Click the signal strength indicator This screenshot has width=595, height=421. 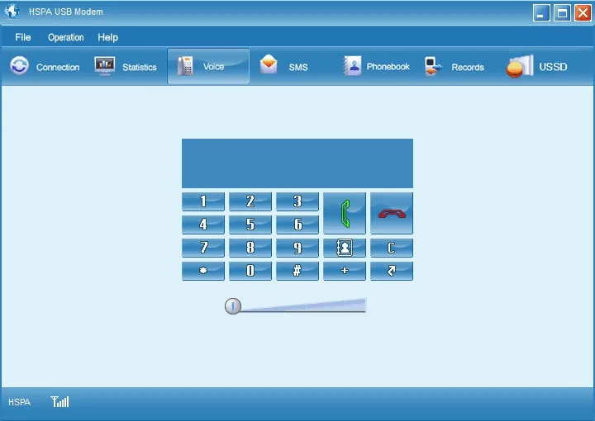pos(60,401)
